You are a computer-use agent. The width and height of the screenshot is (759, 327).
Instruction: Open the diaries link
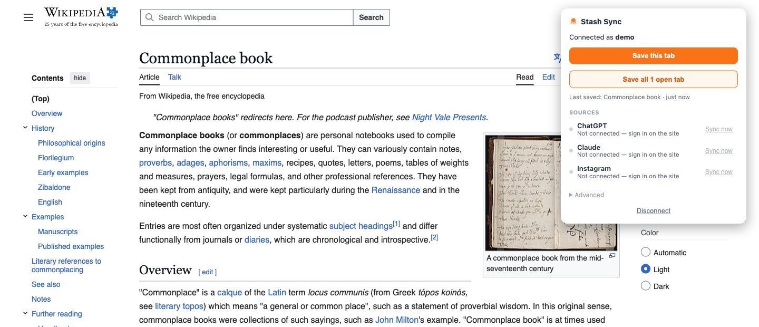(257, 239)
